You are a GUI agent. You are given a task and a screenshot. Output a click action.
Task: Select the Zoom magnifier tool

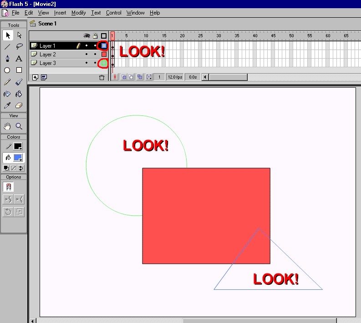tap(19, 126)
